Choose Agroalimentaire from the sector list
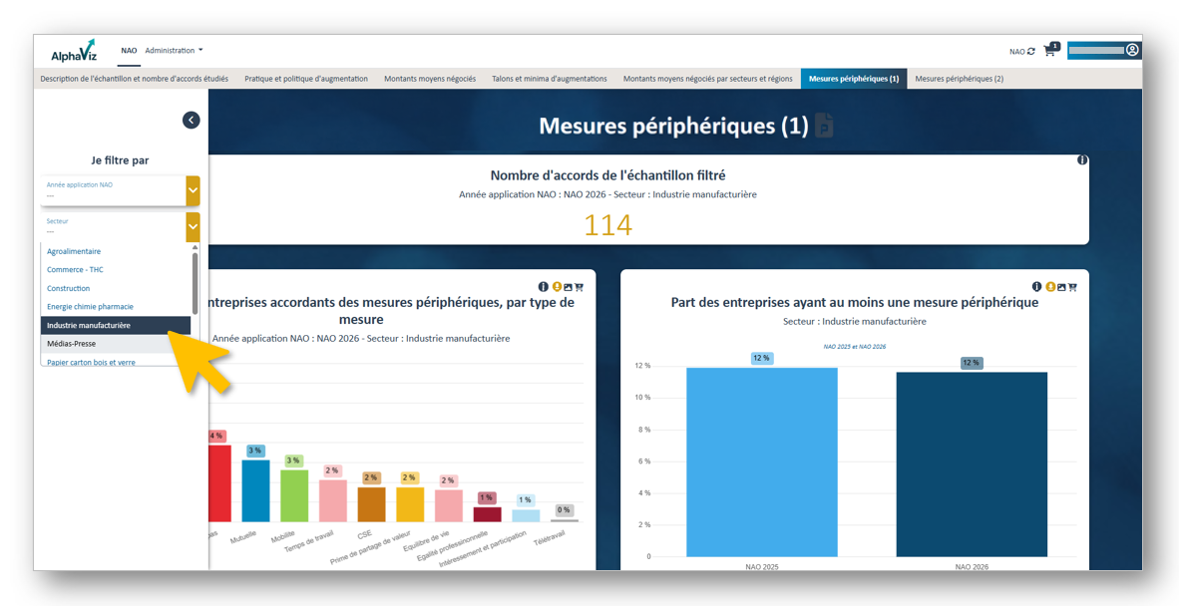The height and width of the screenshot is (606, 1179). [x=74, y=251]
